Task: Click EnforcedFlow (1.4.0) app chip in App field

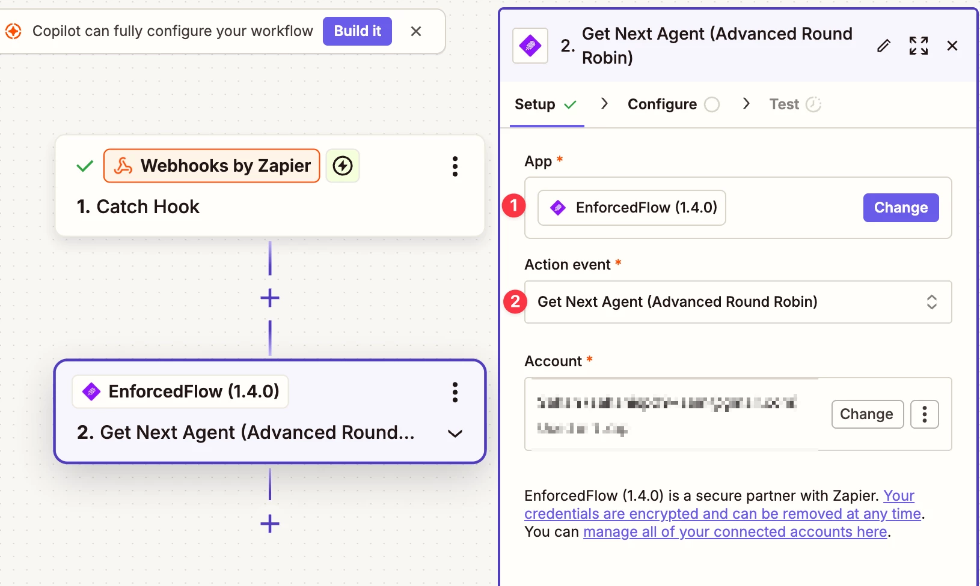Action: click(x=632, y=208)
